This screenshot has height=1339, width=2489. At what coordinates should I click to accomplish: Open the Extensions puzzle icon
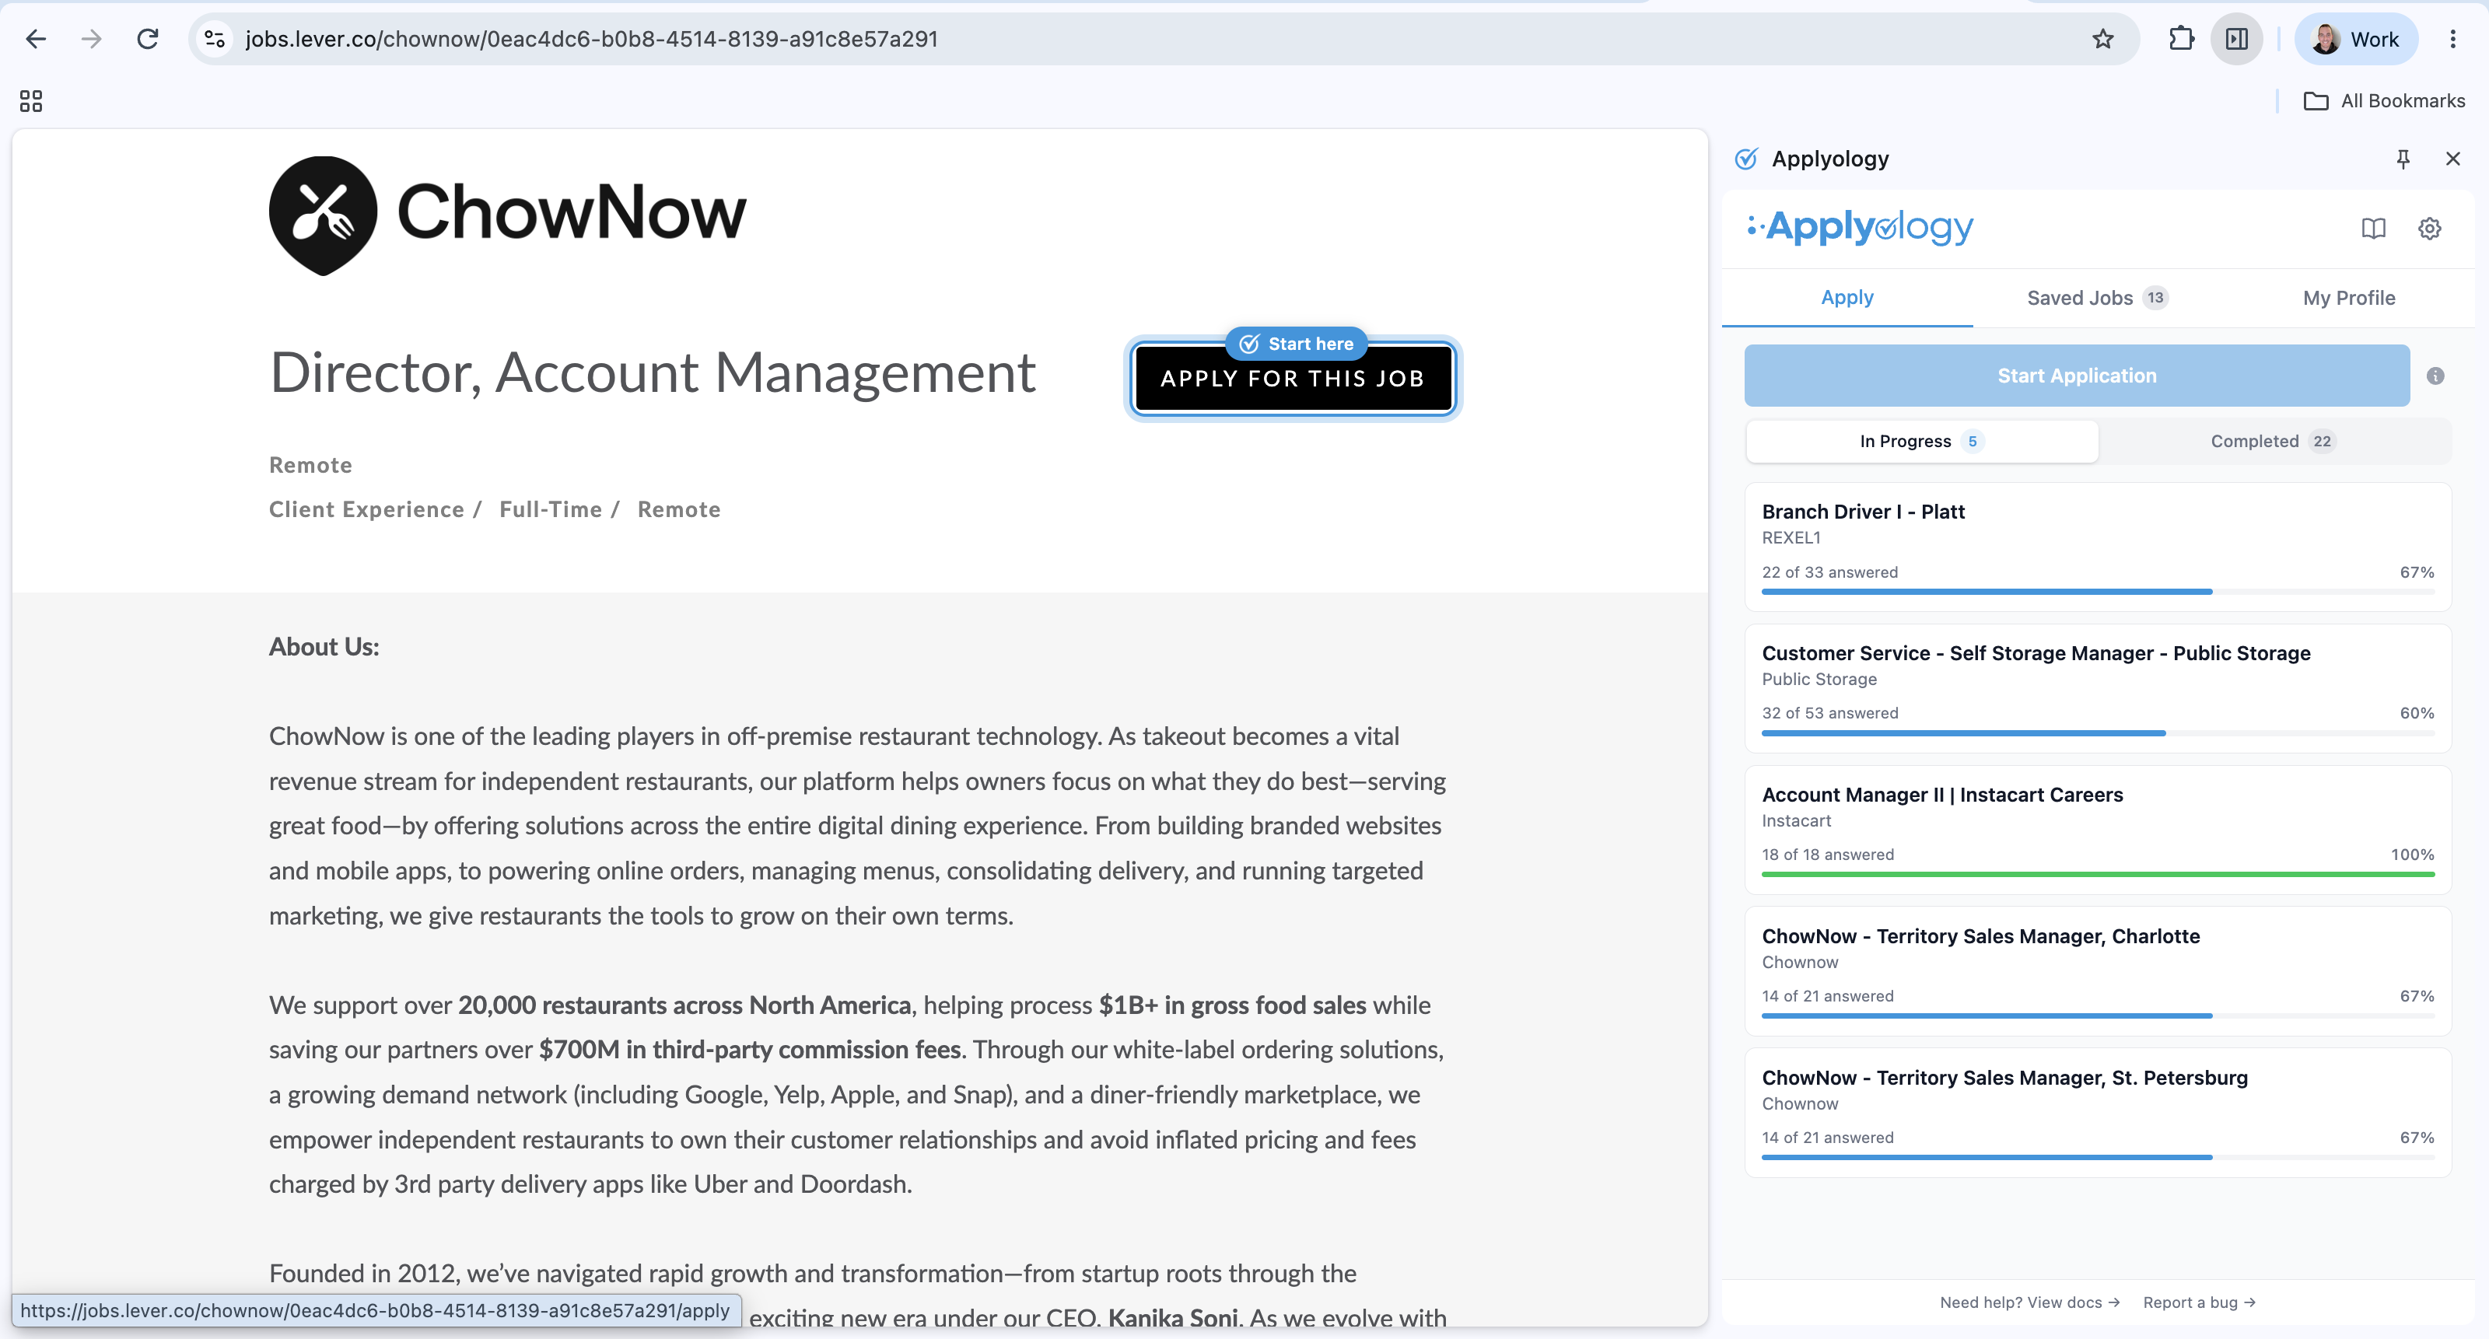click(x=2181, y=39)
